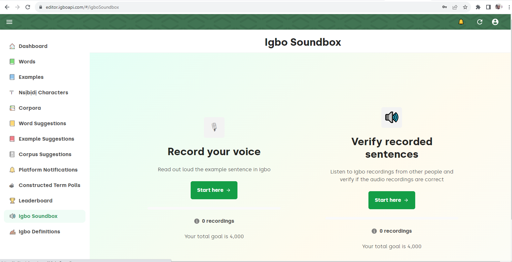The height and width of the screenshot is (262, 512).
Task: Click the green Words book icon
Action: 12,61
